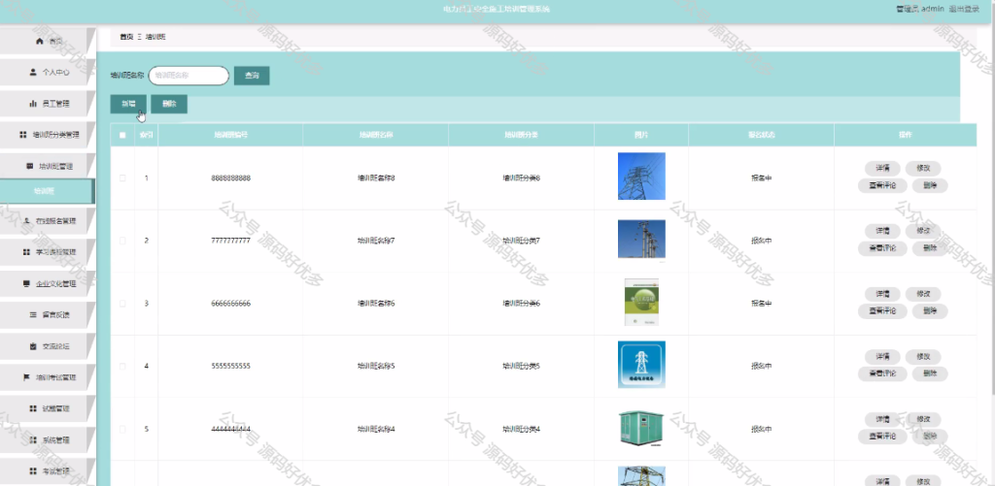995x486 pixels.
Task: Click 修改 for 培训班名称4
Action: [923, 419]
